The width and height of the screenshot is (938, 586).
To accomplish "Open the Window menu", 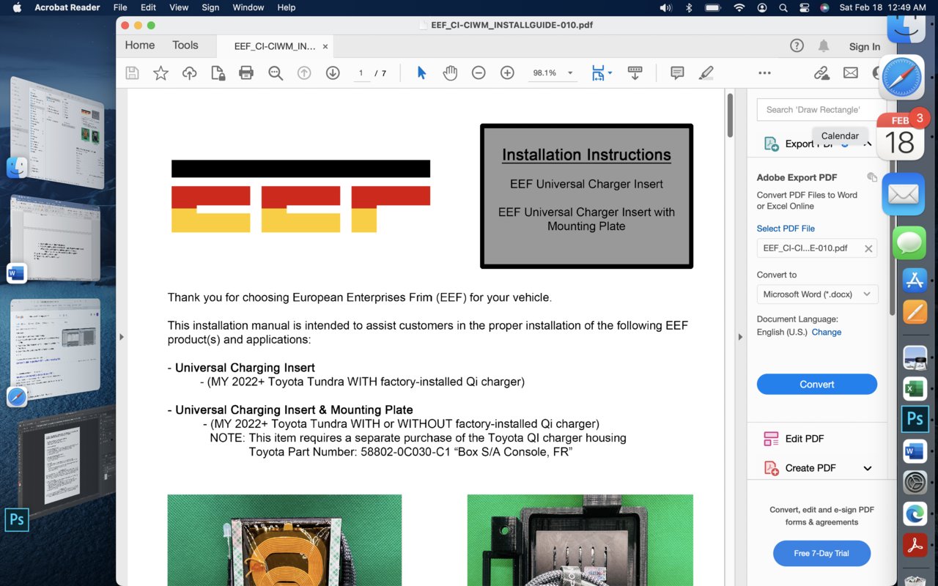I will pyautogui.click(x=248, y=7).
